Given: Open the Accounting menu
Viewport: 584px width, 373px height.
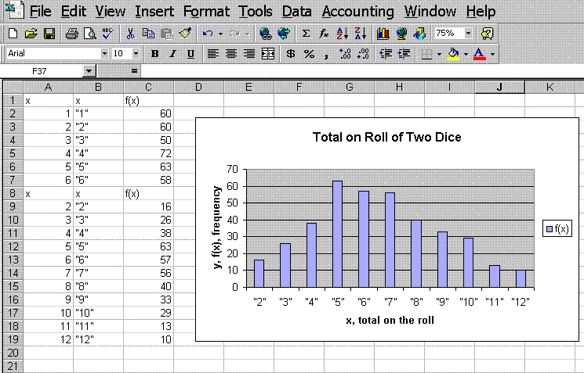Looking at the screenshot, I should [x=357, y=12].
